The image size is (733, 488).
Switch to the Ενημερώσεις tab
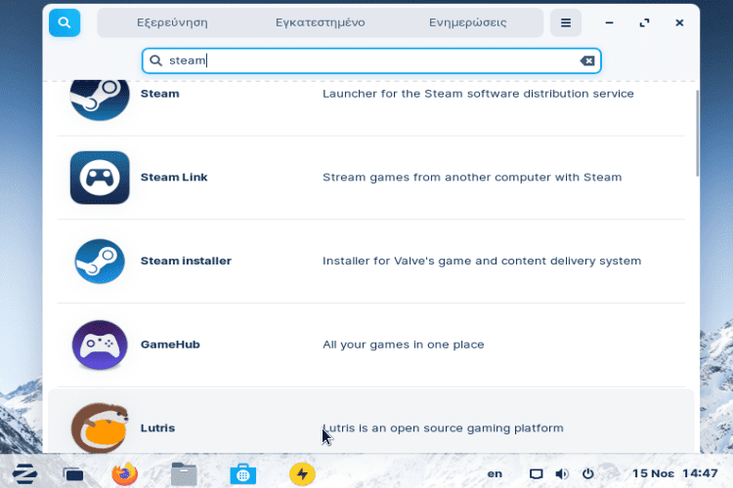pos(468,22)
